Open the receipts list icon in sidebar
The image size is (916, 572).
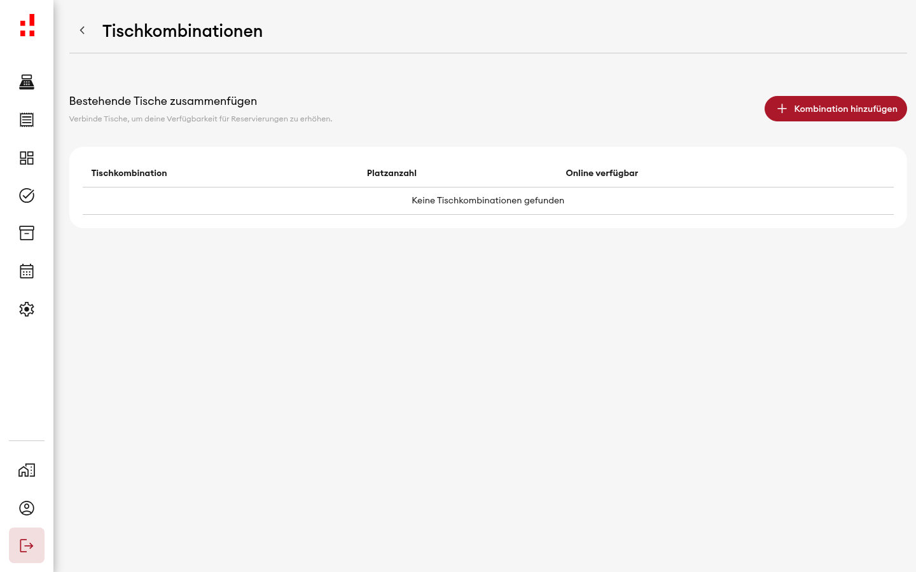coord(27,119)
